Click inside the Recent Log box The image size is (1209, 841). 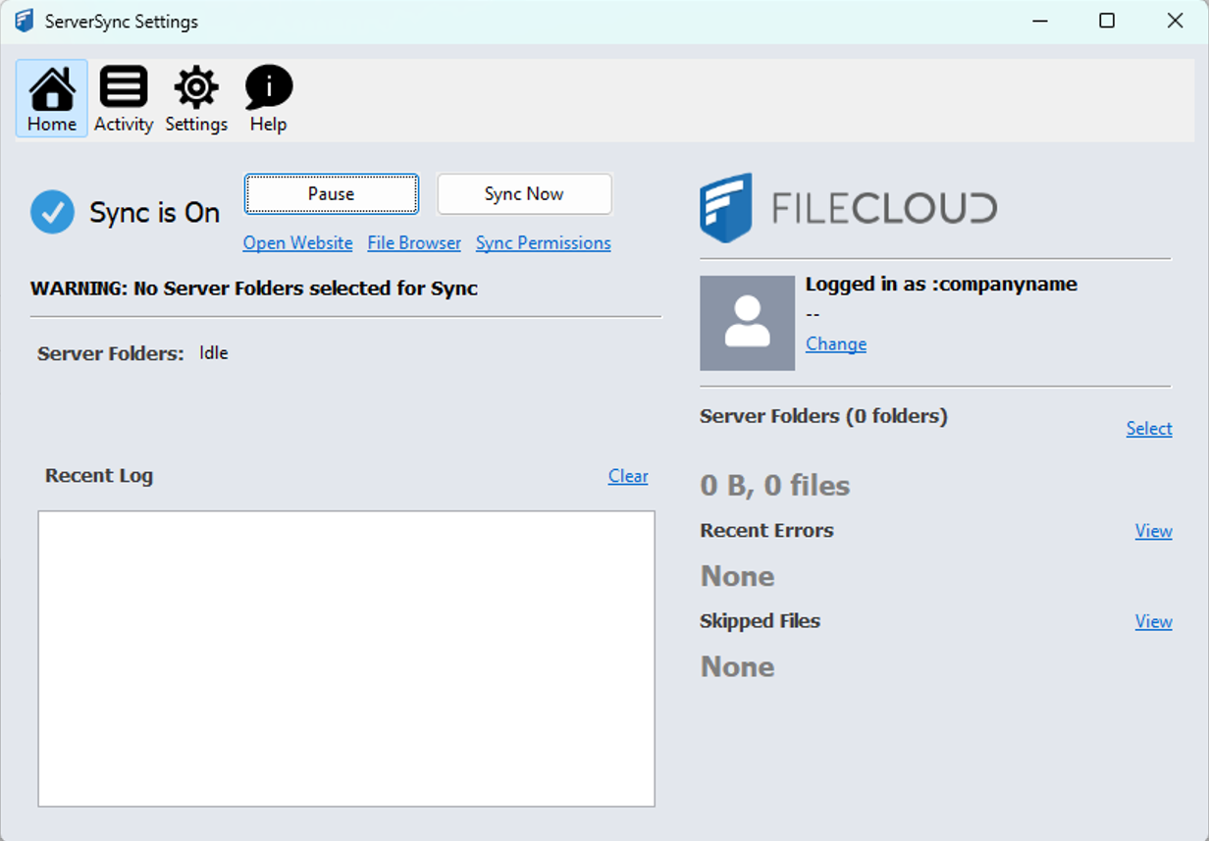coord(346,658)
